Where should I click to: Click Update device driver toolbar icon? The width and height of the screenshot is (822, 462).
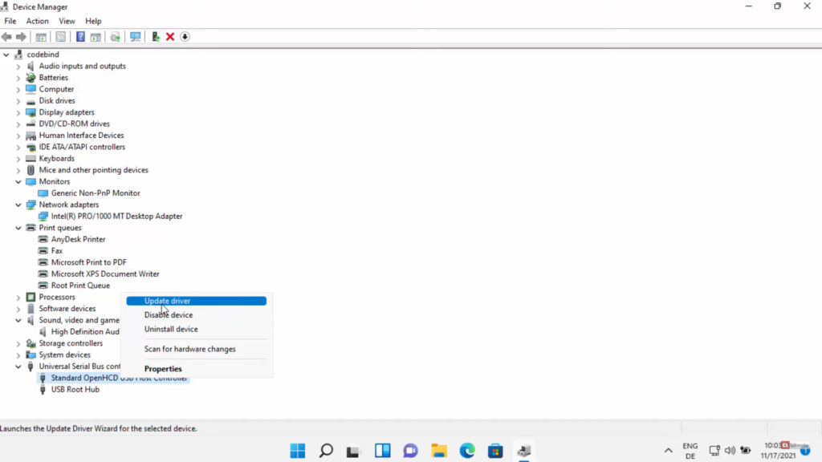pos(156,37)
